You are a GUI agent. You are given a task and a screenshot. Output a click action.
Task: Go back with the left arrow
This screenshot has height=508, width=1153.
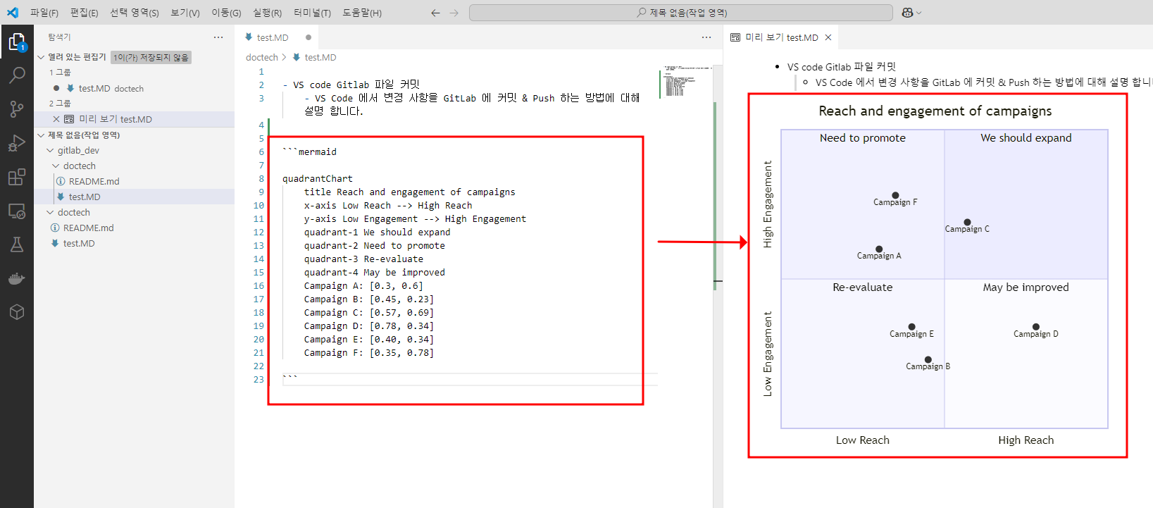tap(435, 13)
